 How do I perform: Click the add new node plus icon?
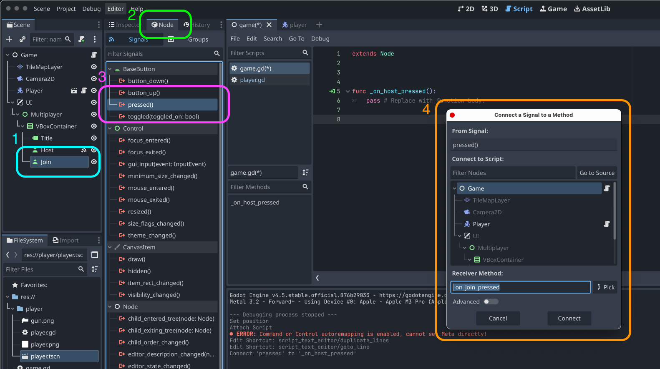[x=9, y=39]
